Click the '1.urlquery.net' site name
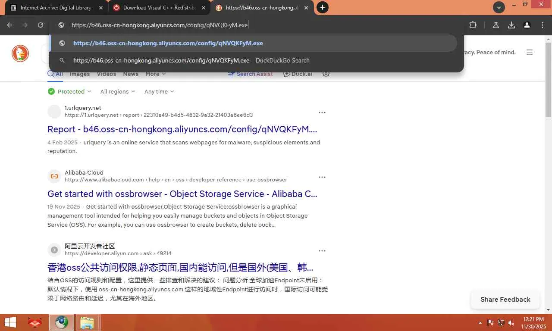This screenshot has height=331, width=552. tap(83, 108)
